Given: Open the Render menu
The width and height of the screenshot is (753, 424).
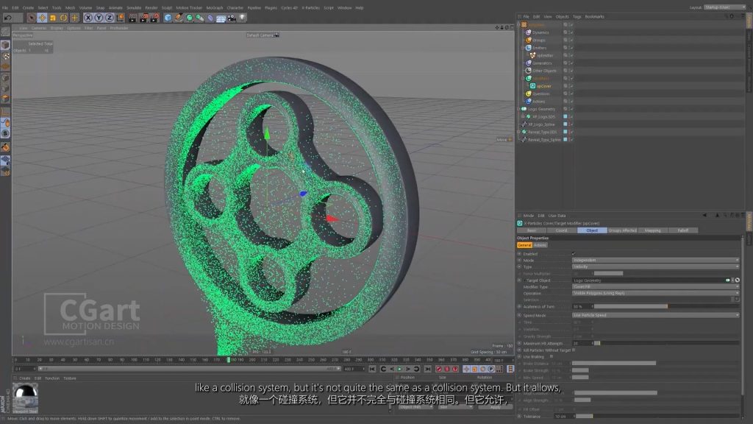Looking at the screenshot, I should click(x=151, y=7).
